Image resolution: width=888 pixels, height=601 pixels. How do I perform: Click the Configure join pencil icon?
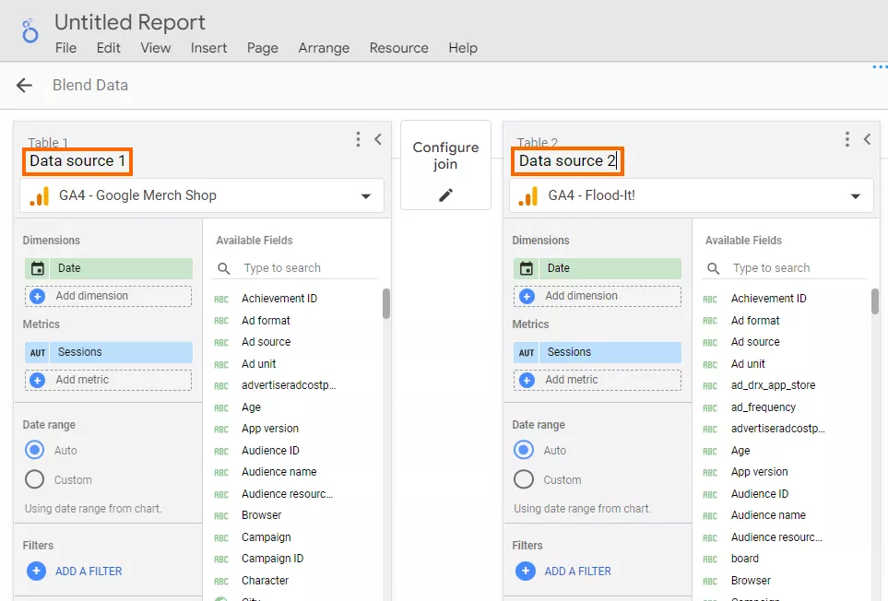(x=445, y=195)
